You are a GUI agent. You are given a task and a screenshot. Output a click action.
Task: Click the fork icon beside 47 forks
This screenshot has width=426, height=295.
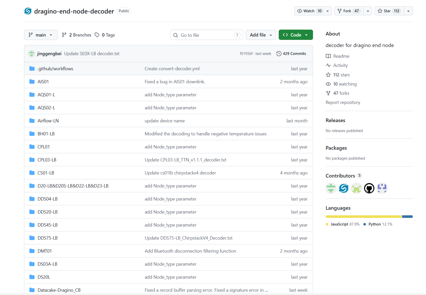[x=328, y=93]
